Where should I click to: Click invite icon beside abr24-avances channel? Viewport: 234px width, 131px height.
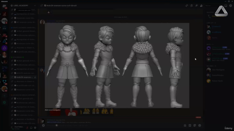click(35, 77)
